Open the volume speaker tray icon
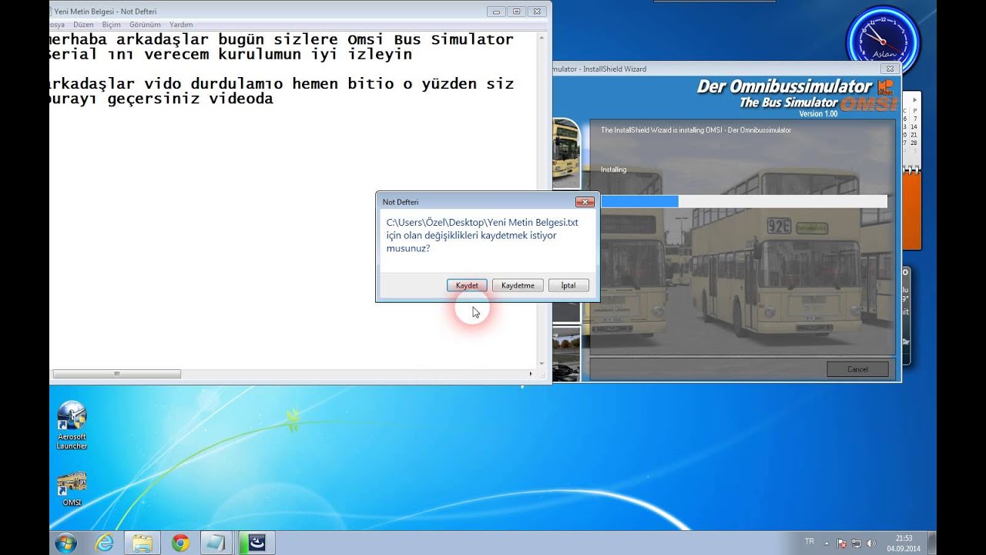 (x=871, y=543)
